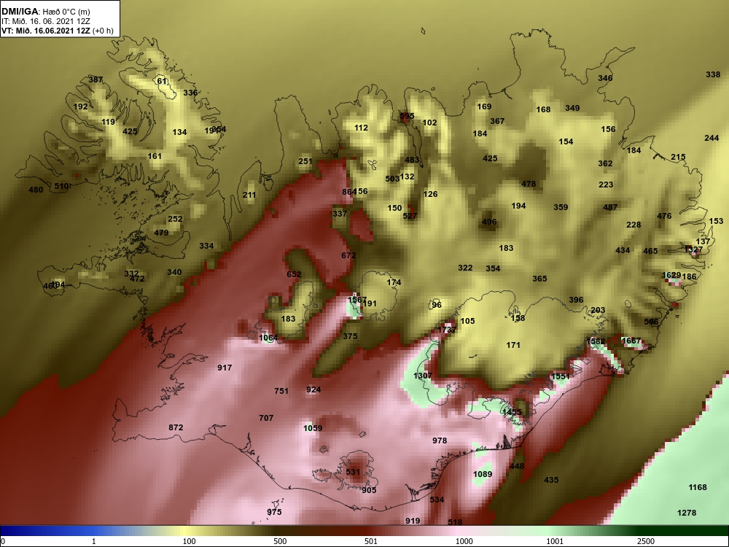Select the map value '917'

coord(225,368)
